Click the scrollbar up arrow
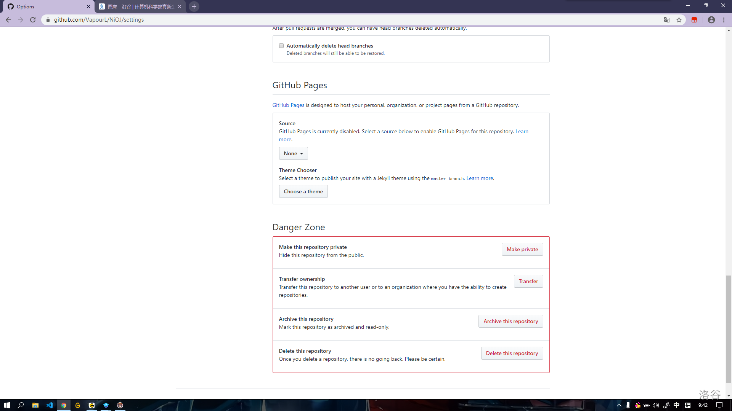The width and height of the screenshot is (732, 411). pyautogui.click(x=729, y=30)
